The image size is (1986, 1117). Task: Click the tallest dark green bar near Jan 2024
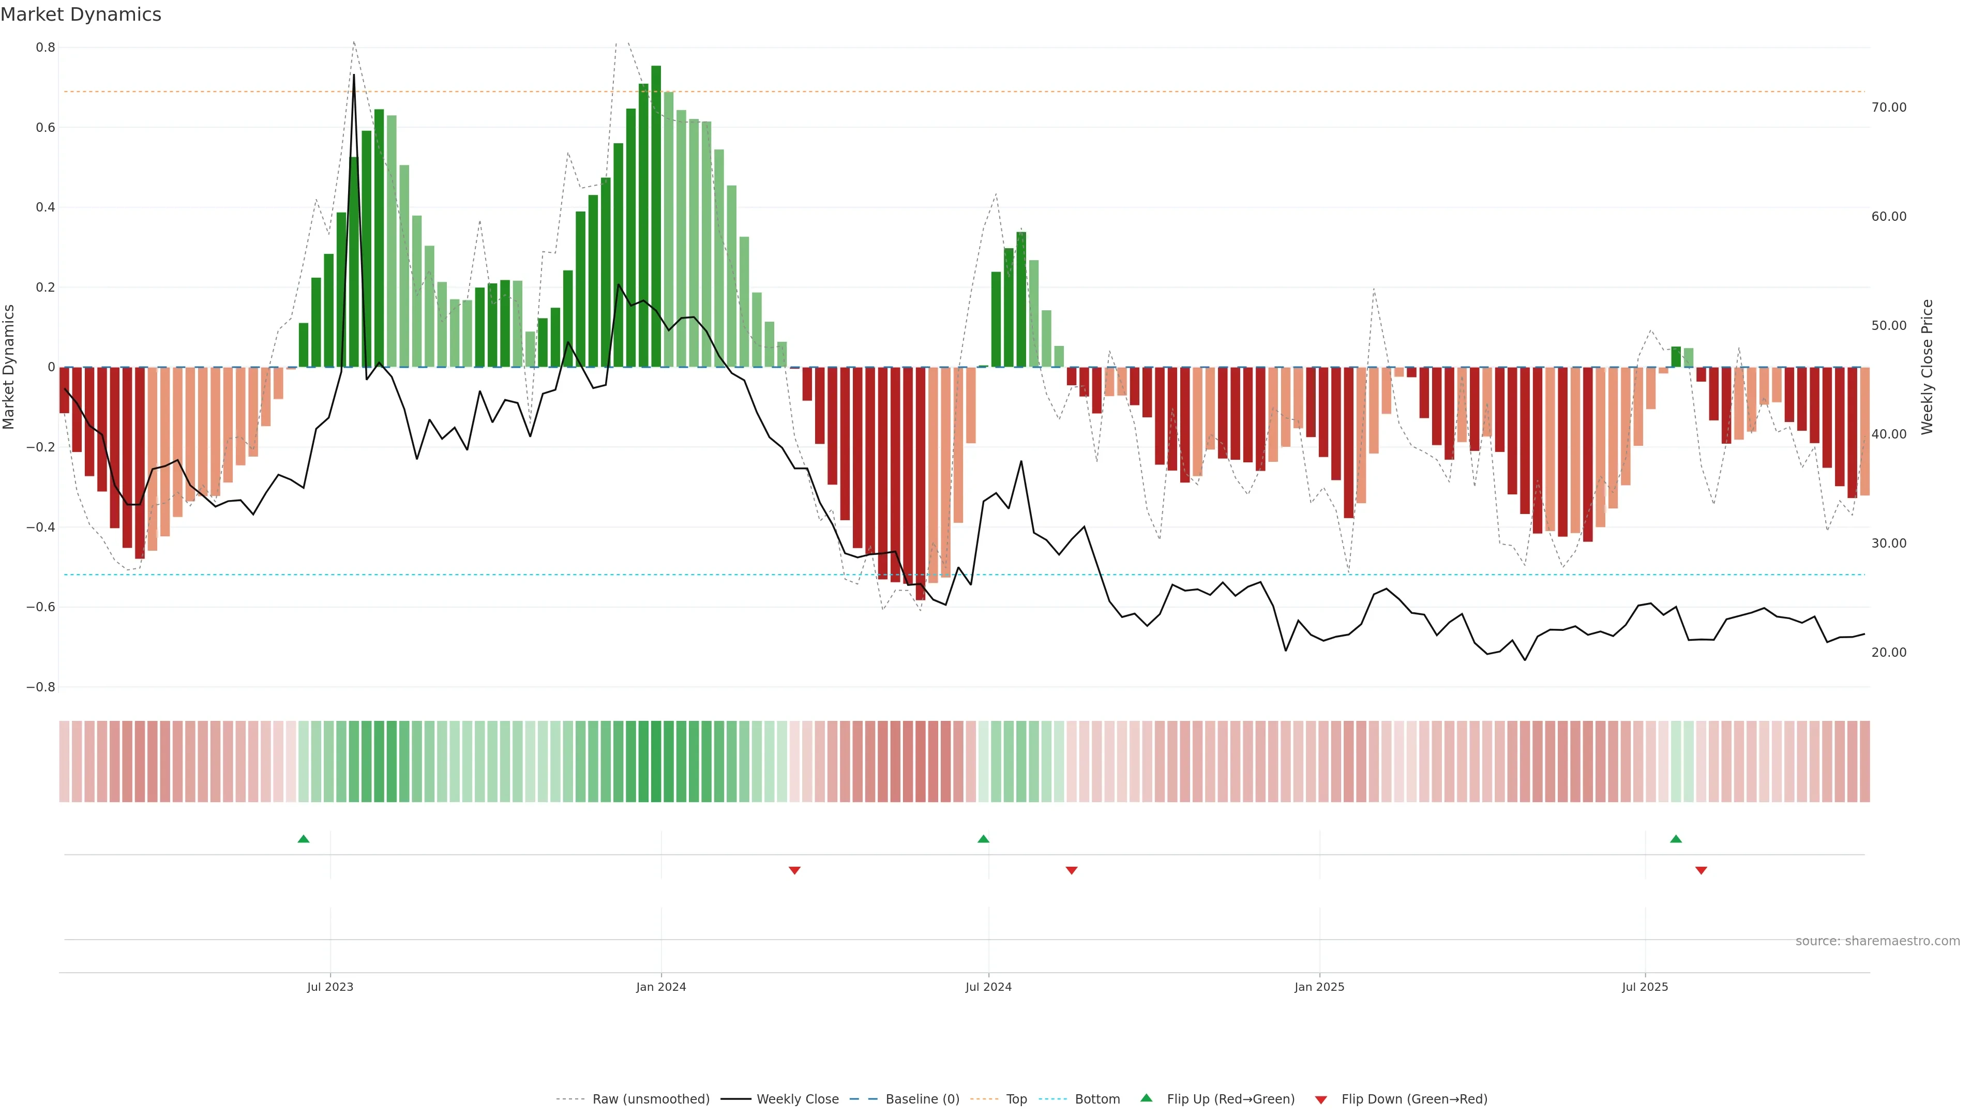pyautogui.click(x=655, y=216)
